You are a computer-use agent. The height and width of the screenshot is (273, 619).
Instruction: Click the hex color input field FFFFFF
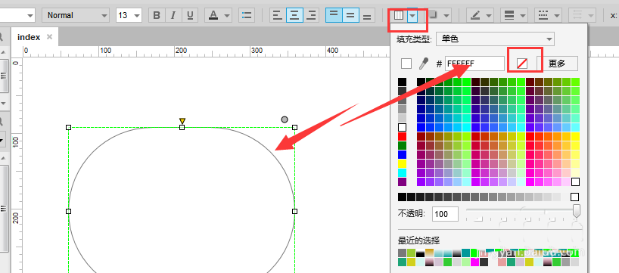(x=475, y=64)
